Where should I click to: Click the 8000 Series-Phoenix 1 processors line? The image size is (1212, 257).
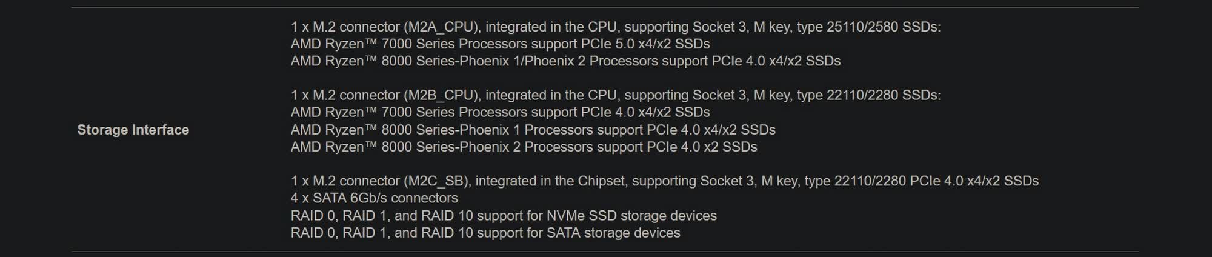(x=533, y=130)
